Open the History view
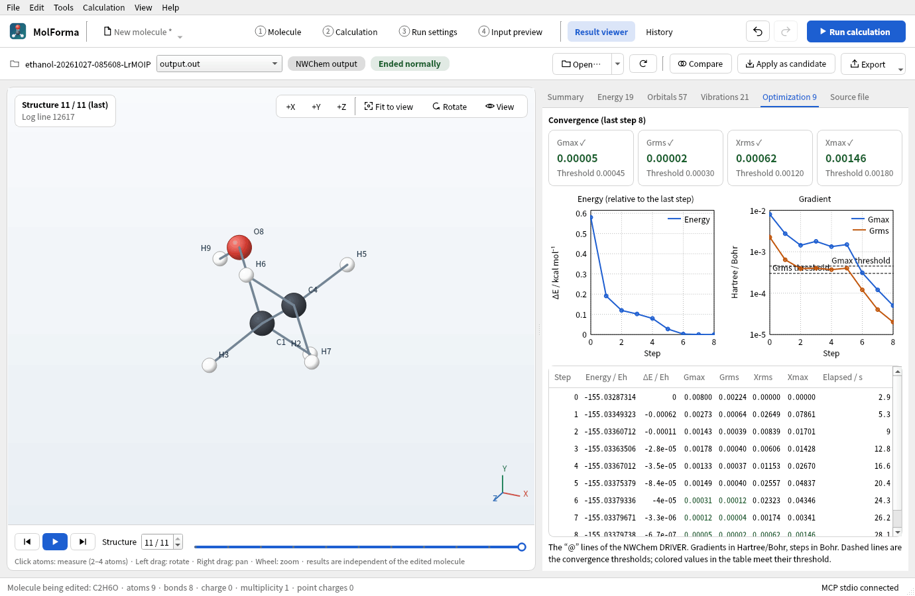915x596 pixels. point(659,32)
